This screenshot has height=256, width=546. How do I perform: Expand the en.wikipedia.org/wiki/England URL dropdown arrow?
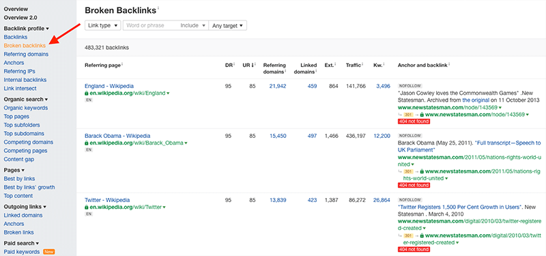click(168, 94)
